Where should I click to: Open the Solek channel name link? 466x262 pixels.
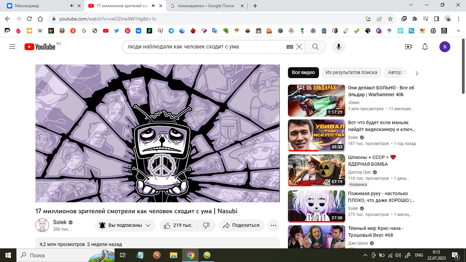coord(60,222)
